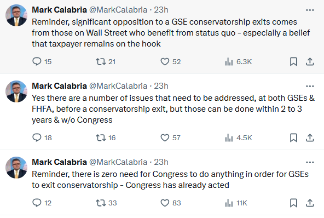The height and width of the screenshot is (218, 324).
Task: Open Mark Calabria profile name on third tweet
Action: tap(59, 162)
